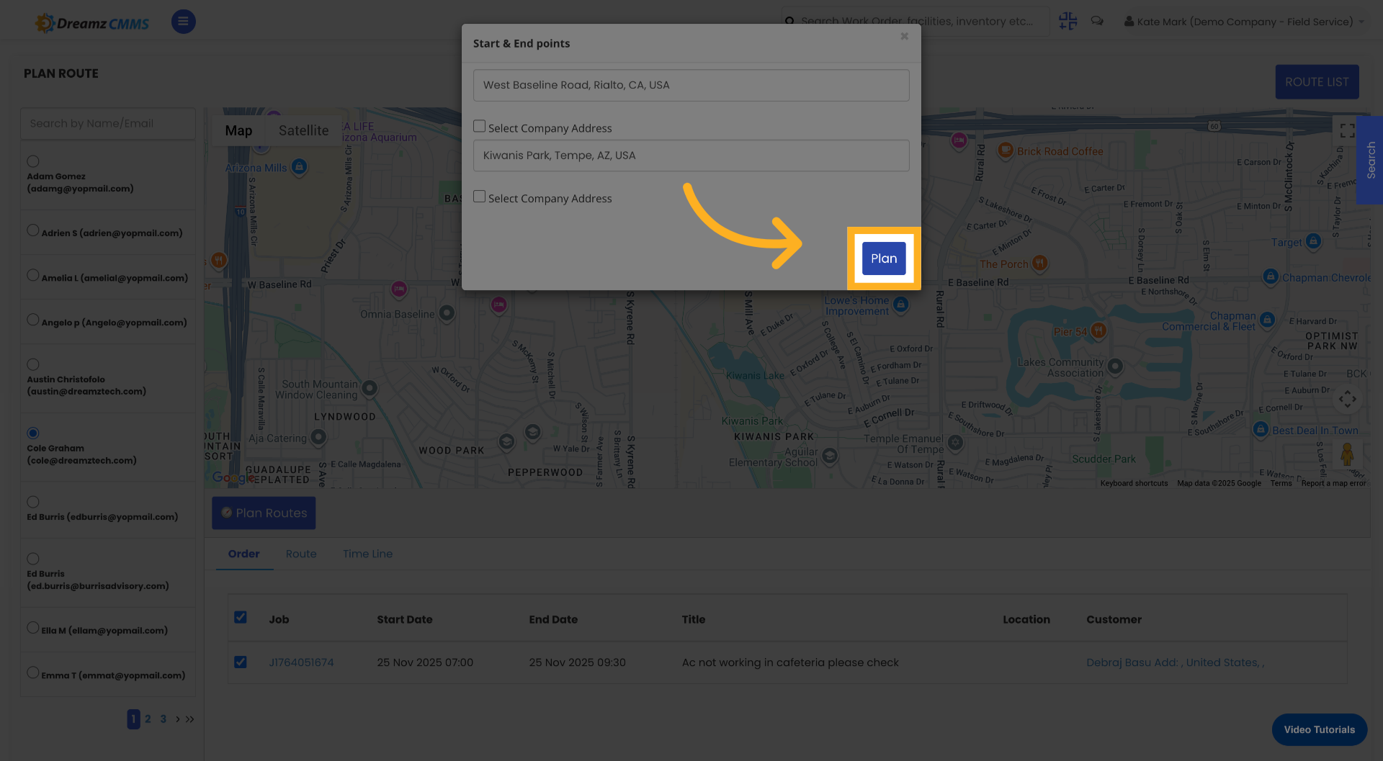Click the search magnifier icon in the top bar
The height and width of the screenshot is (761, 1383).
point(789,22)
